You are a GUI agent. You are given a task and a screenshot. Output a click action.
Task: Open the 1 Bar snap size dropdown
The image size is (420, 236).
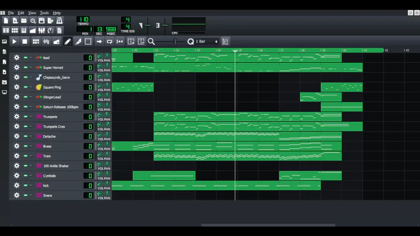206,42
